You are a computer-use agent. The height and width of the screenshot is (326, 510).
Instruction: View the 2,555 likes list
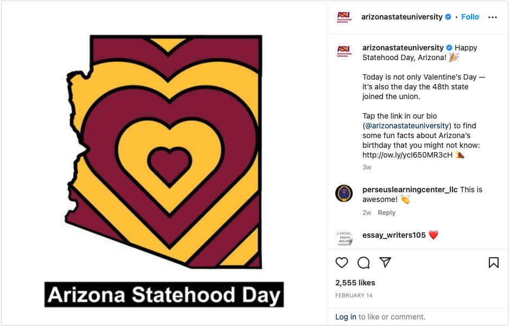355,283
